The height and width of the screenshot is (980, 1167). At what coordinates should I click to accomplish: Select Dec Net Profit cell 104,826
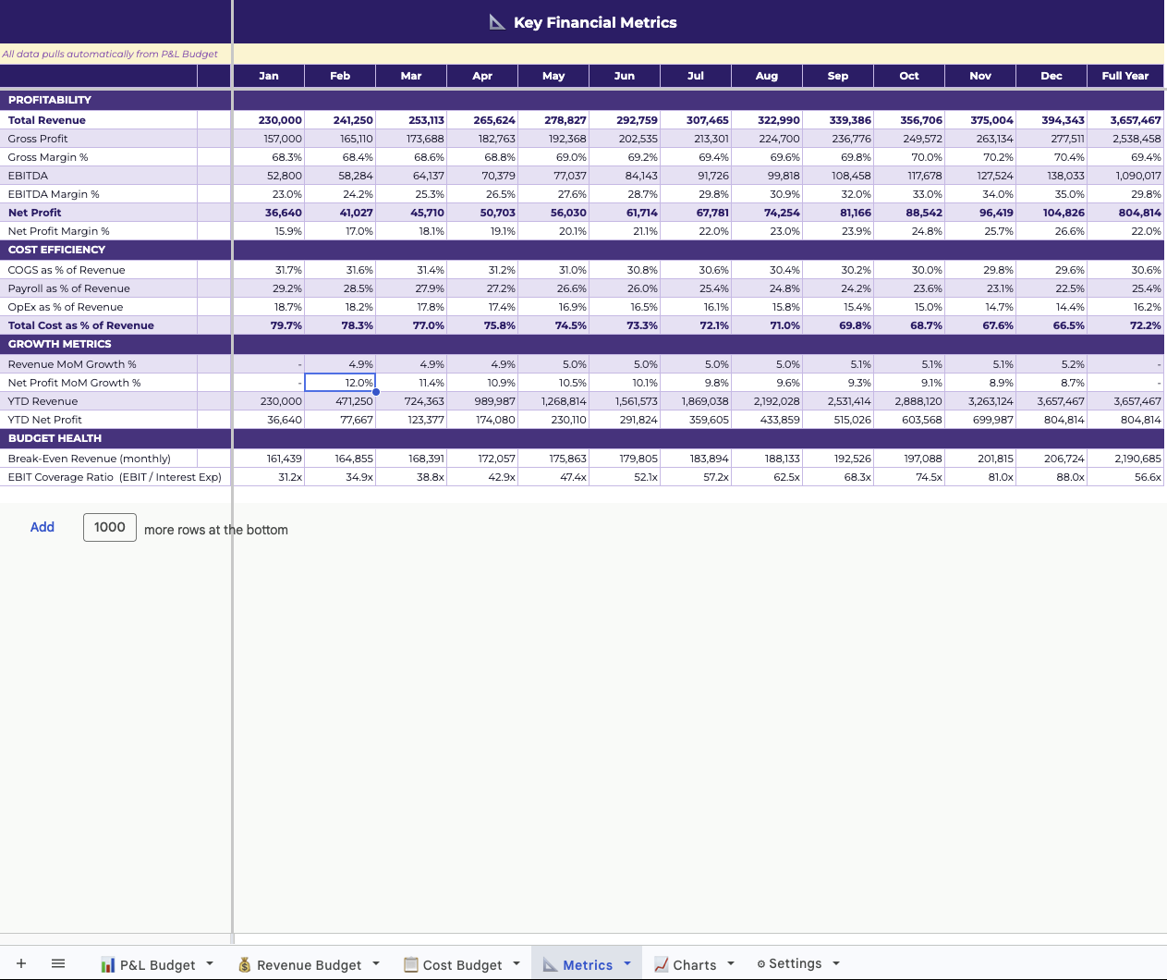click(1052, 213)
